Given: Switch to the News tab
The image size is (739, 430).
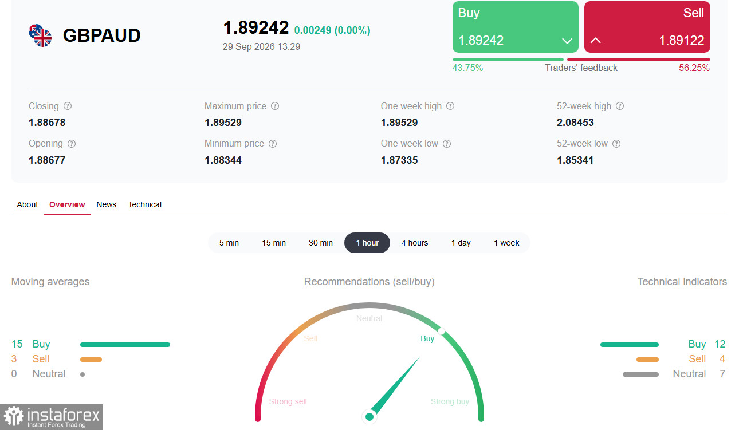Looking at the screenshot, I should click(x=107, y=204).
